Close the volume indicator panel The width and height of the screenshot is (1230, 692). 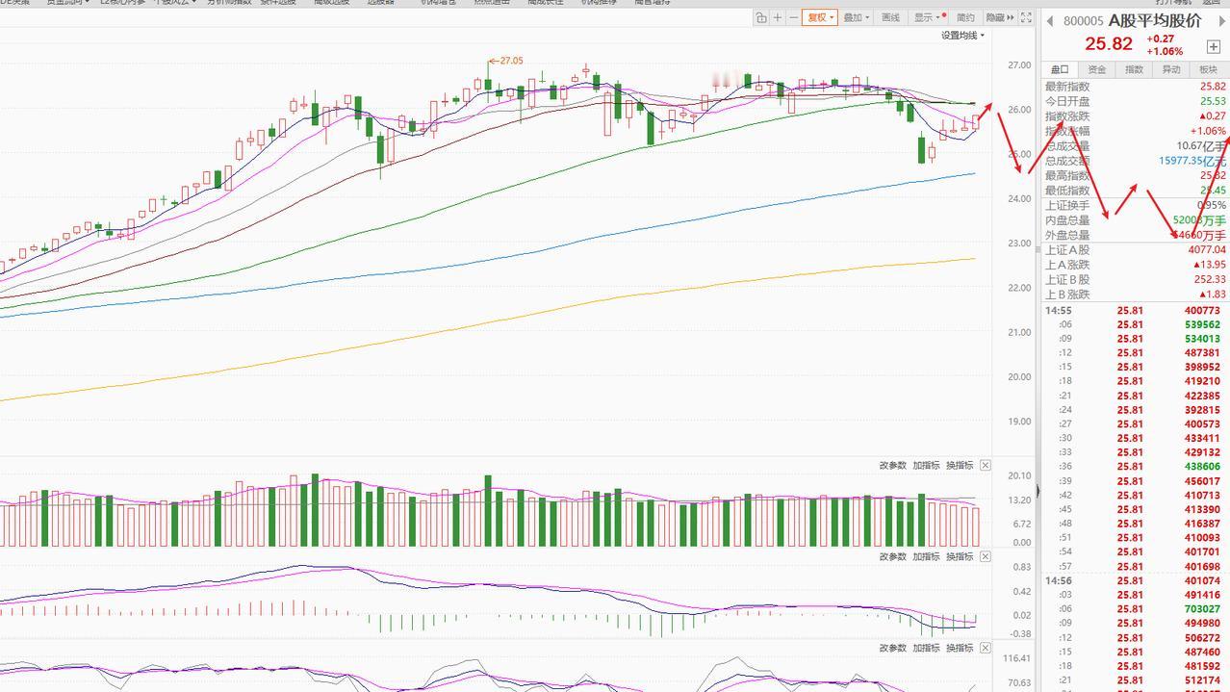click(x=986, y=466)
